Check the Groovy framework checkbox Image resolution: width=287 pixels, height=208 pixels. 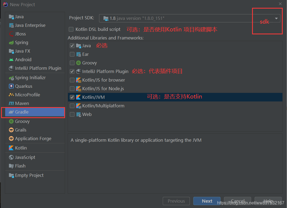tap(72, 63)
